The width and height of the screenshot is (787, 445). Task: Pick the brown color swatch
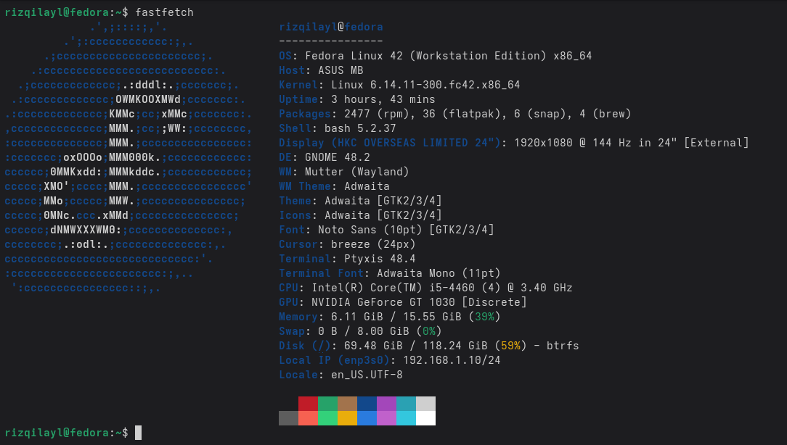point(347,404)
